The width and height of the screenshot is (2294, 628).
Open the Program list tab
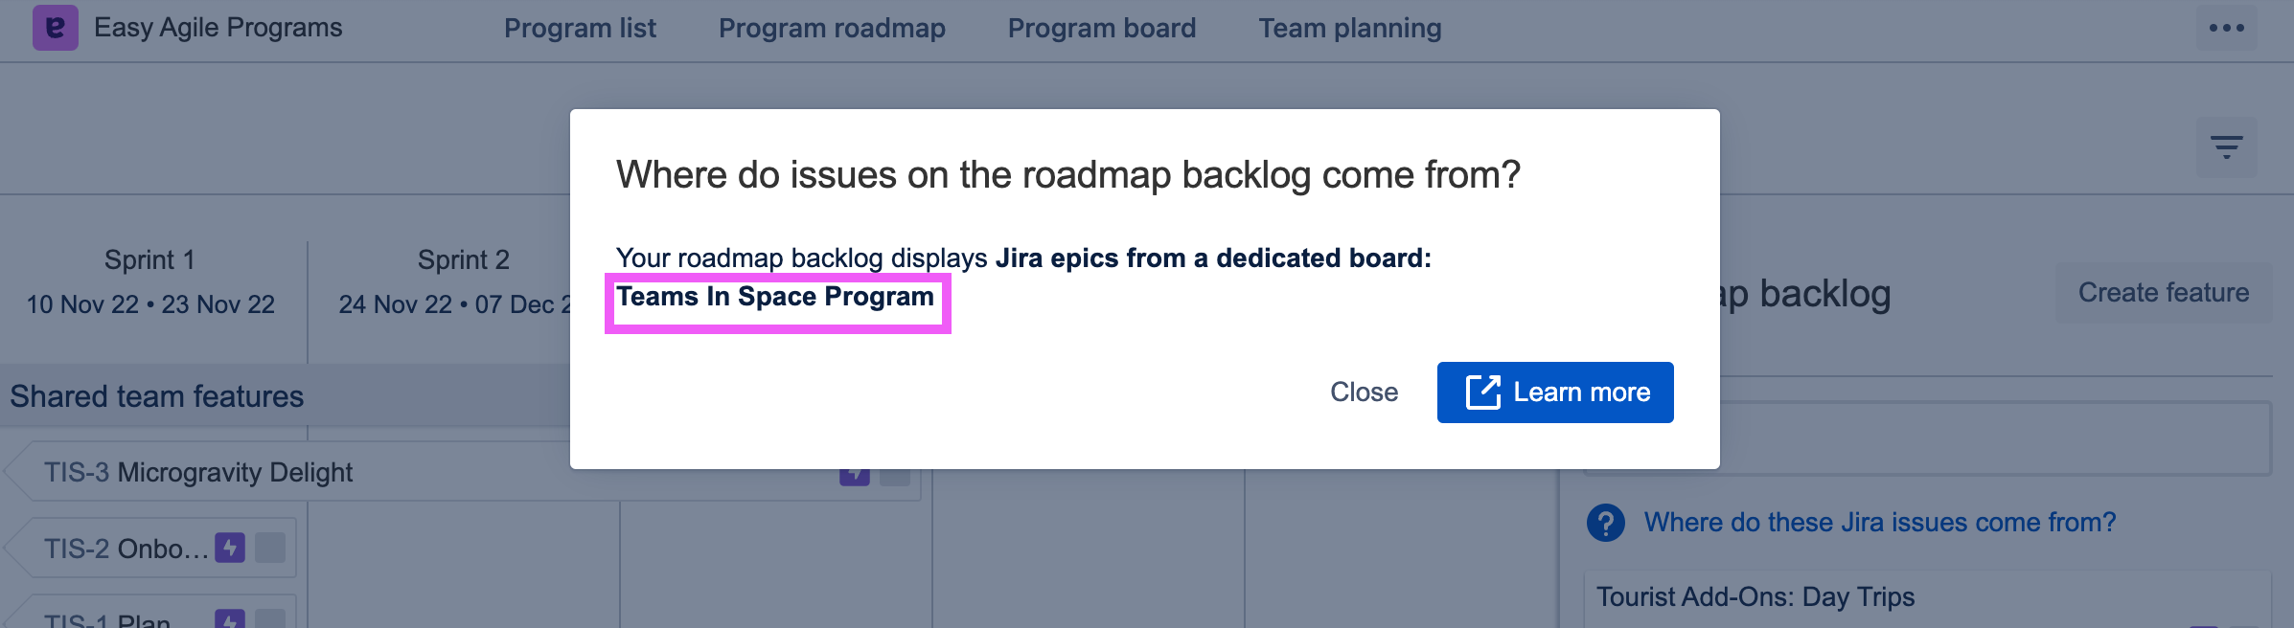(580, 29)
